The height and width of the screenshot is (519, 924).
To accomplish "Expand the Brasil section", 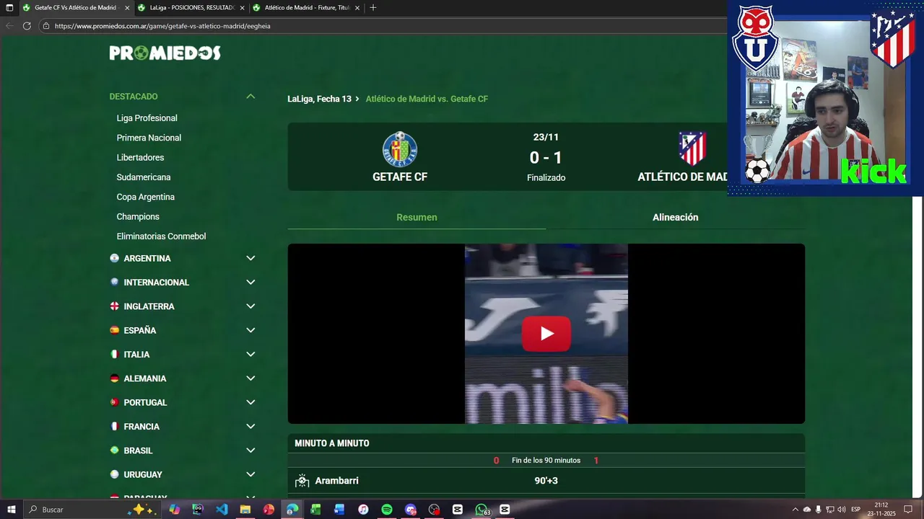I will [x=250, y=451].
